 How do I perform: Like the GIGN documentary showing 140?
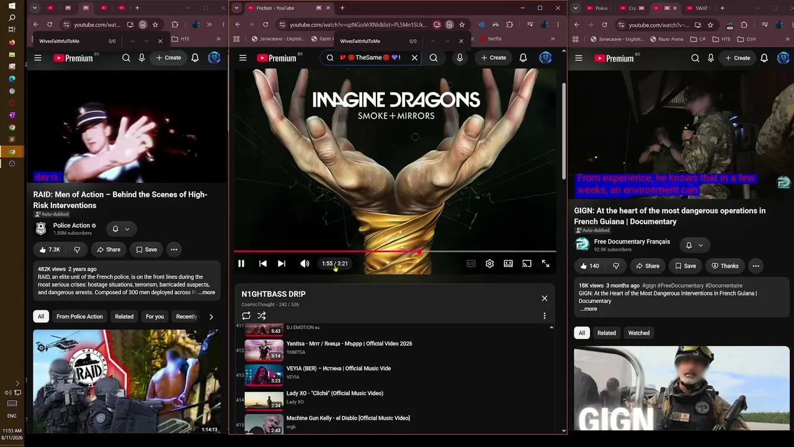590,266
